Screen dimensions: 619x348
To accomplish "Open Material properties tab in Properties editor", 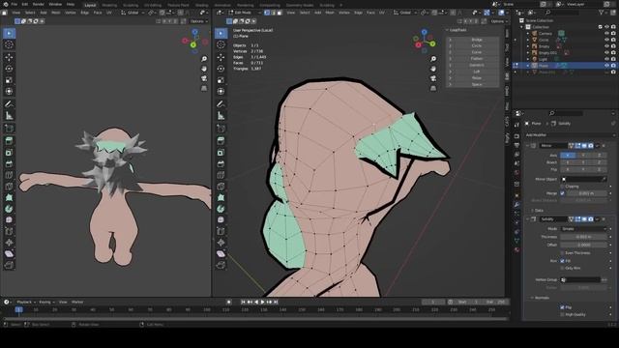I will pyautogui.click(x=516, y=249).
